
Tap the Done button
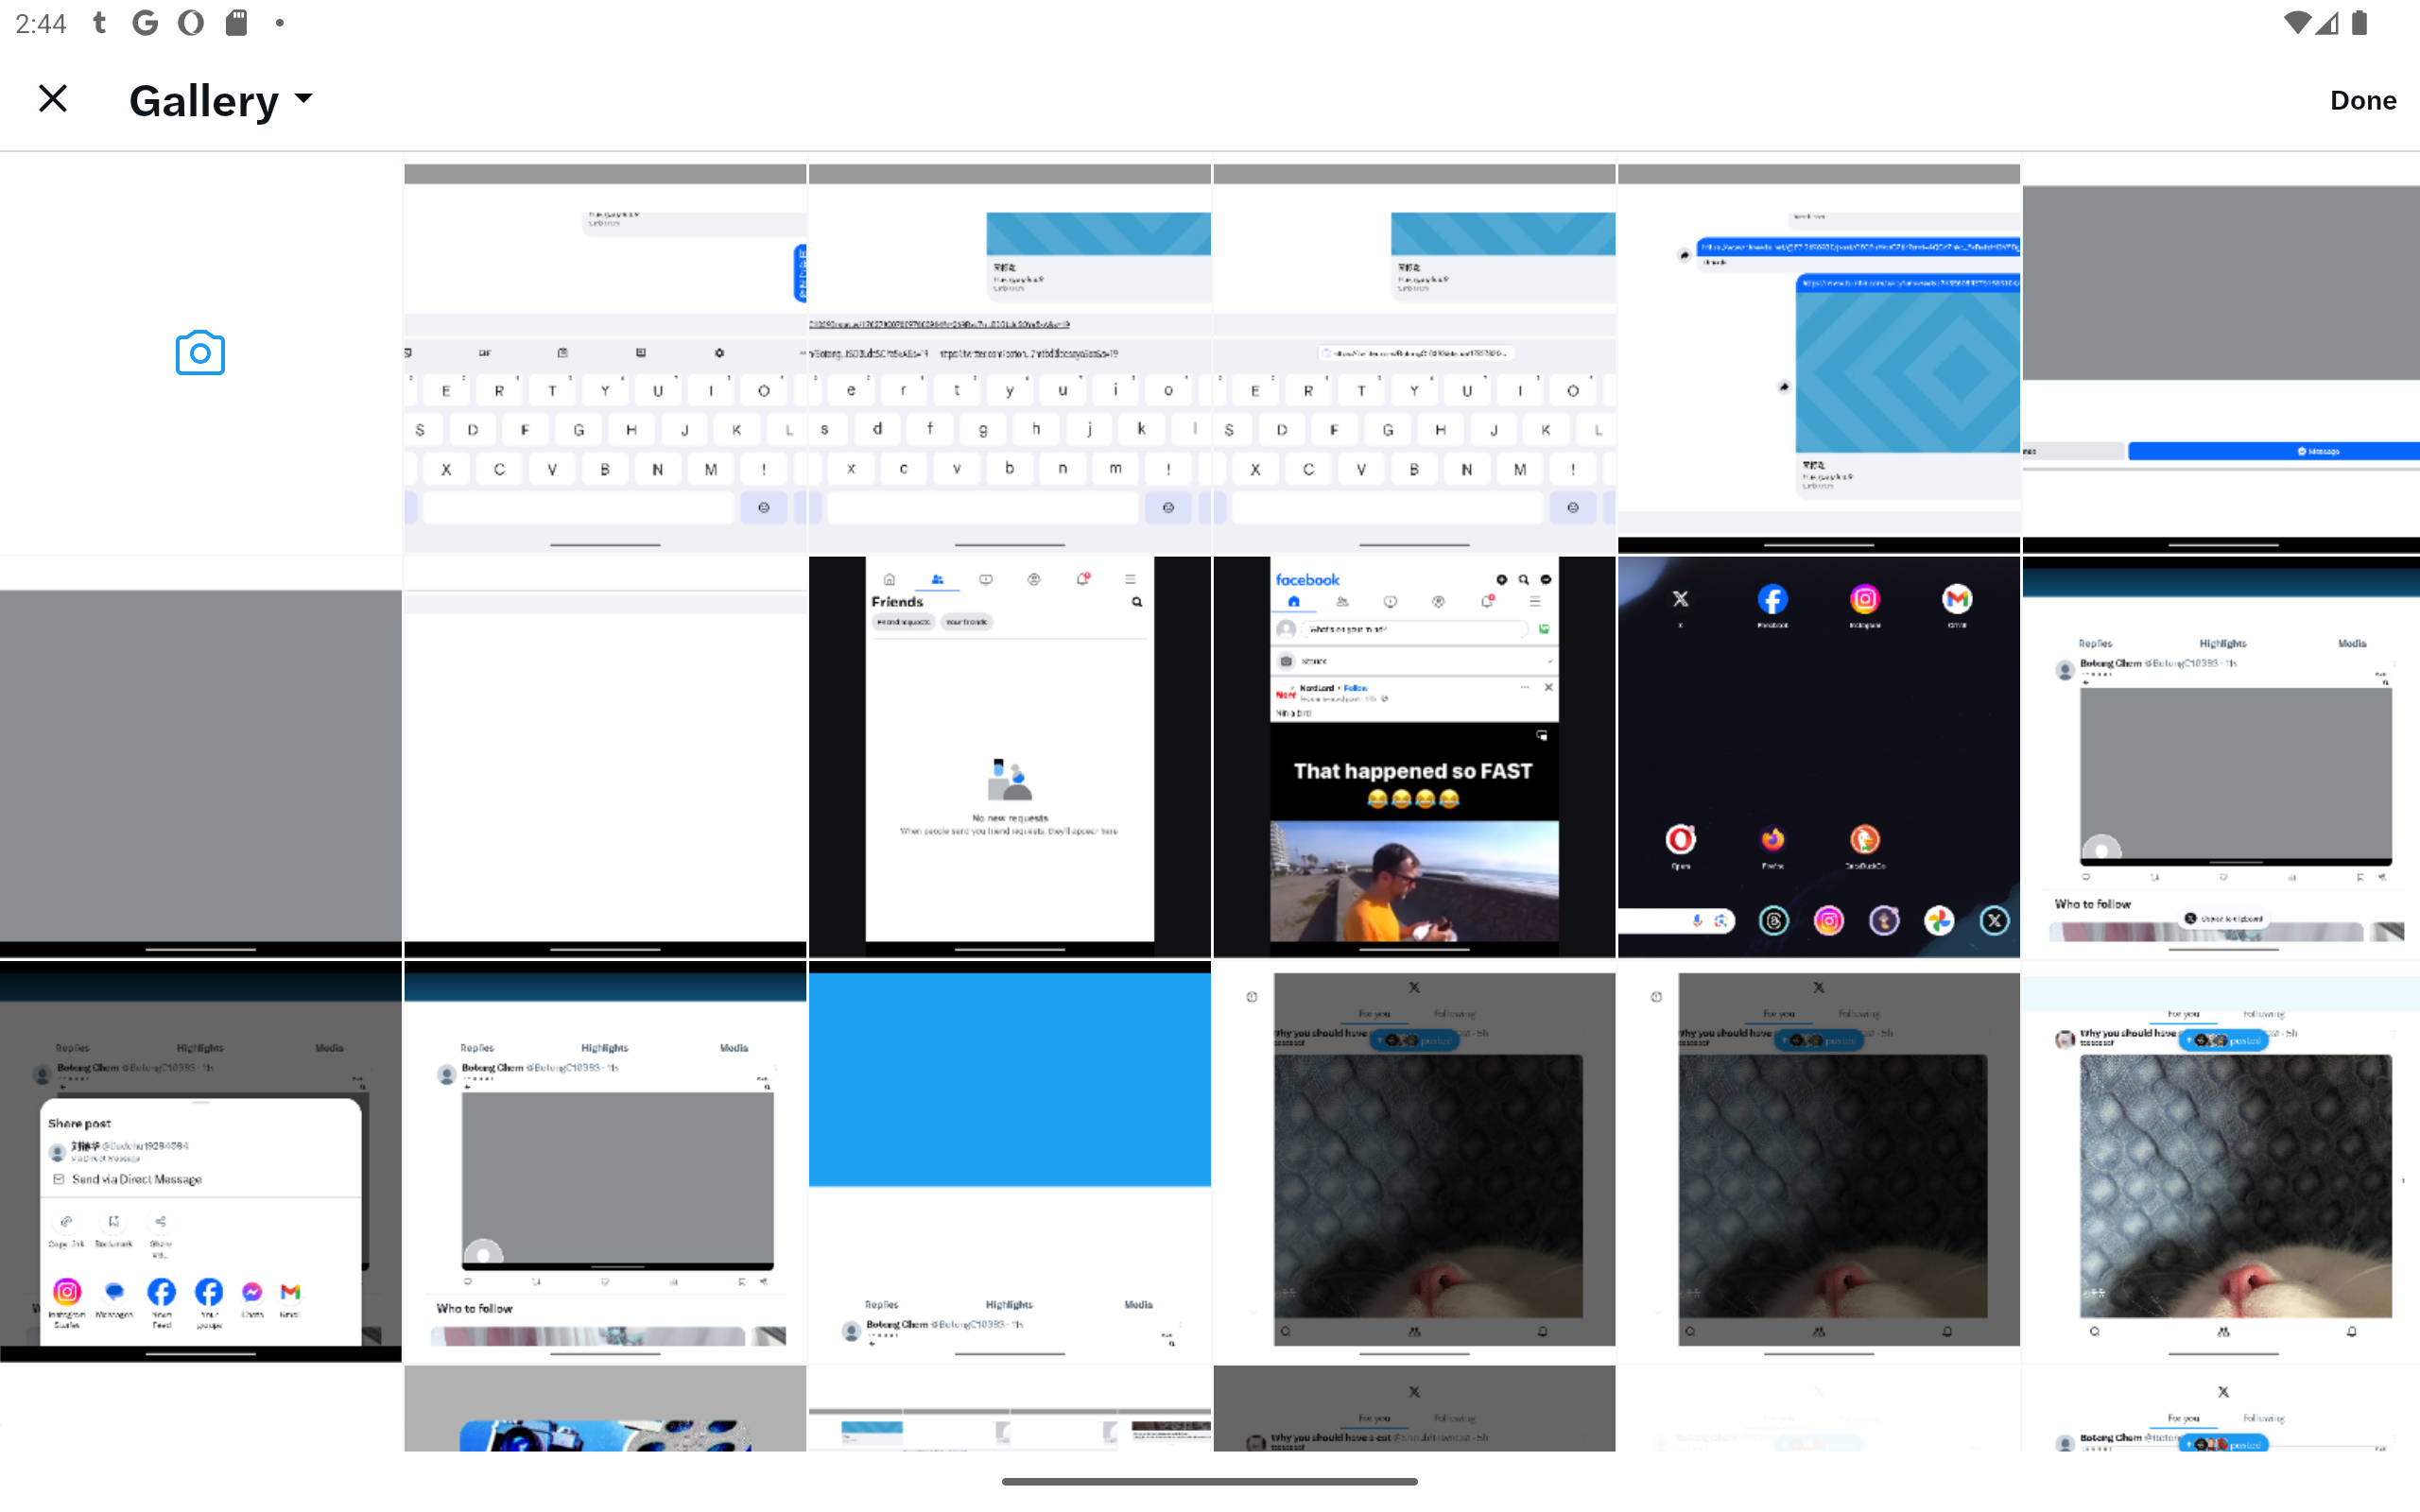click(x=2362, y=100)
